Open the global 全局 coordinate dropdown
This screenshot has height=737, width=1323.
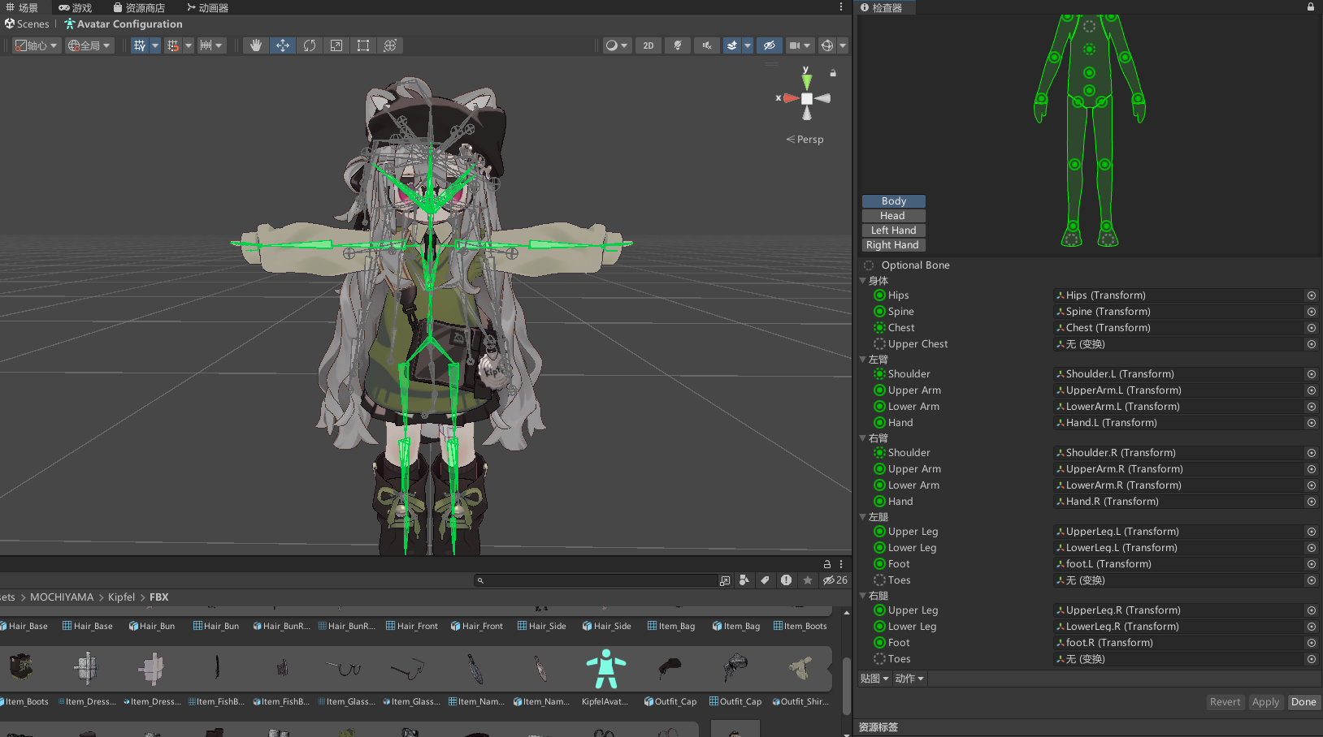click(x=89, y=45)
